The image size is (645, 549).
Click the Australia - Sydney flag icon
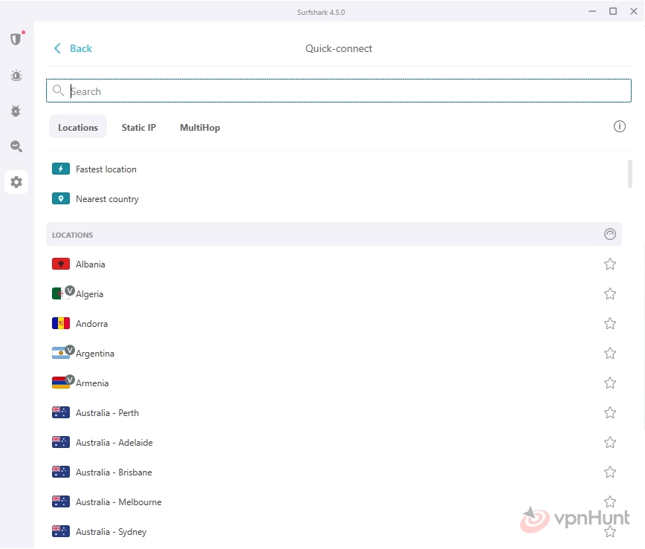(x=61, y=531)
